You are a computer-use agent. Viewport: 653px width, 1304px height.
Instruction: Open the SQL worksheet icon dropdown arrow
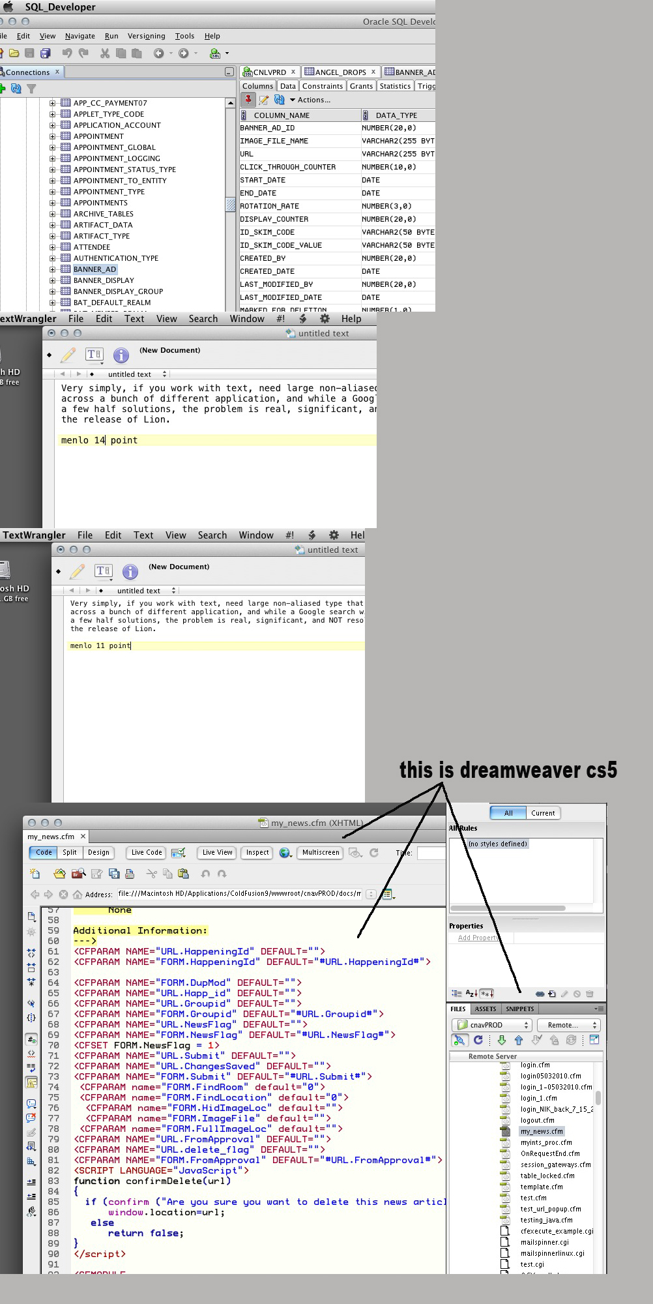coord(227,53)
